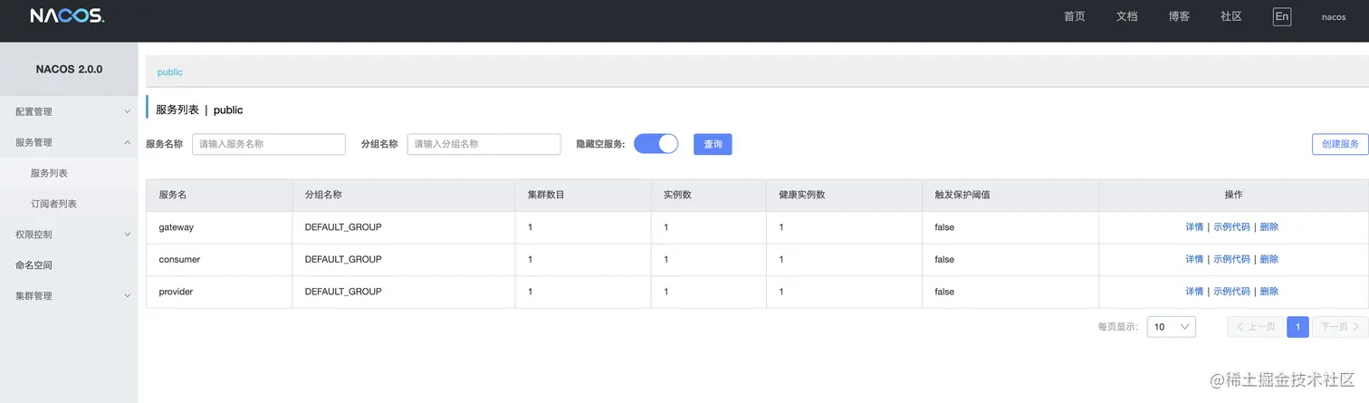Image resolution: width=1369 pixels, height=403 pixels.
Task: Click the NACOS logo in the header
Action: click(67, 16)
